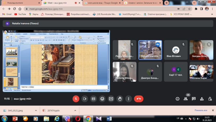Open camera permission icon in address bar
The height and width of the screenshot is (122, 216).
(x=178, y=9)
